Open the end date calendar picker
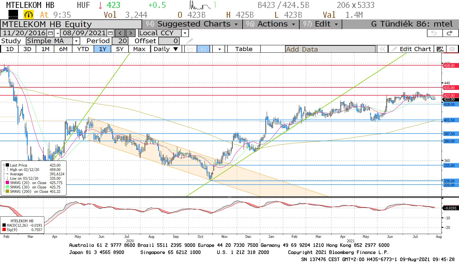 [x=110, y=33]
